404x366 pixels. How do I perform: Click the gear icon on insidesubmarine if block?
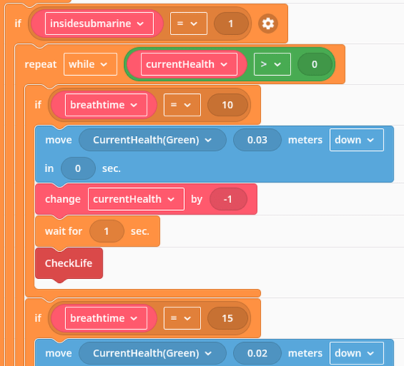point(268,23)
